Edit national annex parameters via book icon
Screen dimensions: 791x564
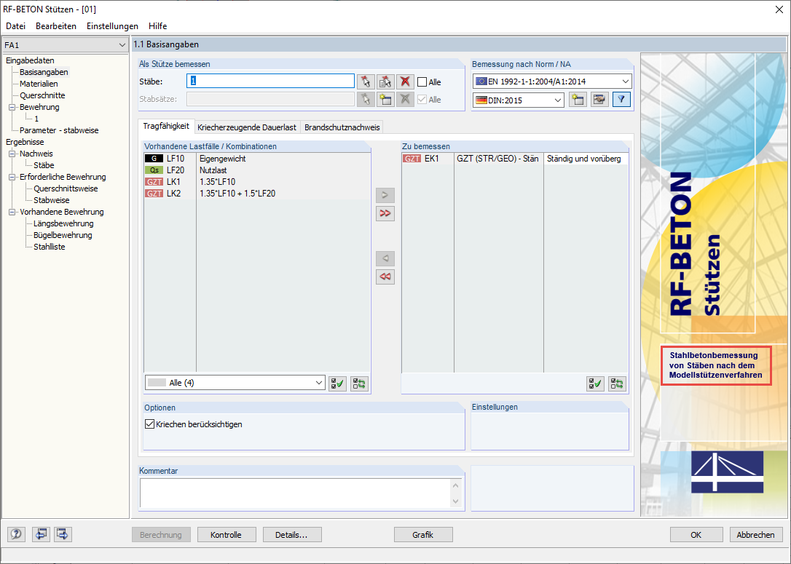pyautogui.click(x=599, y=99)
